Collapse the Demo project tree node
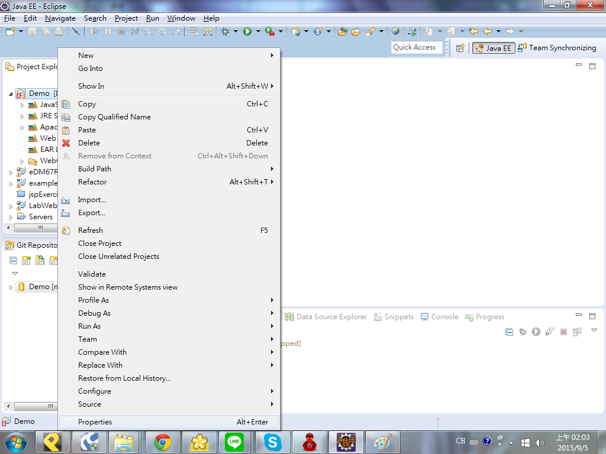The image size is (606, 454). (11, 94)
